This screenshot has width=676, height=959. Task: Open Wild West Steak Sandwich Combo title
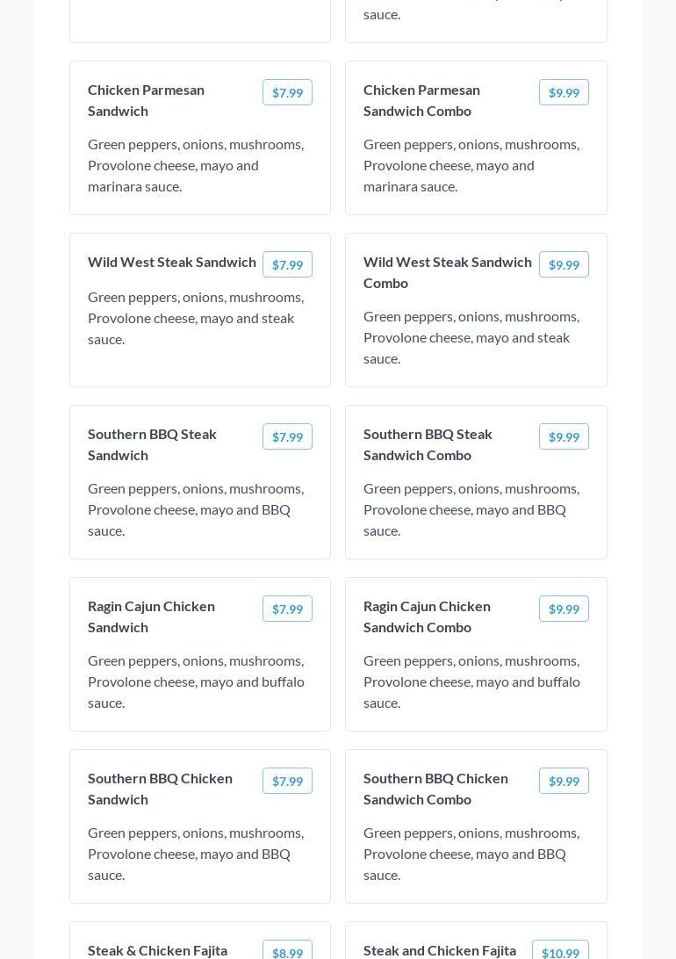click(x=447, y=272)
